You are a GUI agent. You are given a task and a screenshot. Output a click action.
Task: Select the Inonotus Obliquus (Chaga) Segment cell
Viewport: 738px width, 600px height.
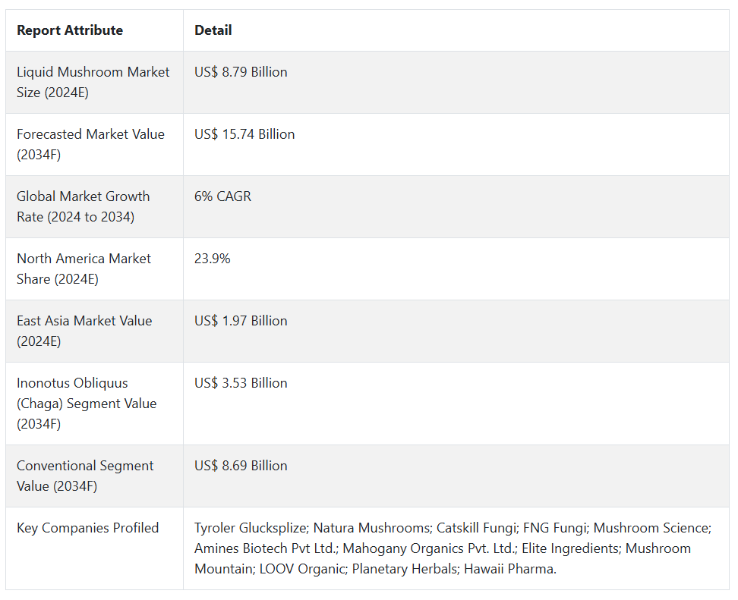(x=87, y=404)
